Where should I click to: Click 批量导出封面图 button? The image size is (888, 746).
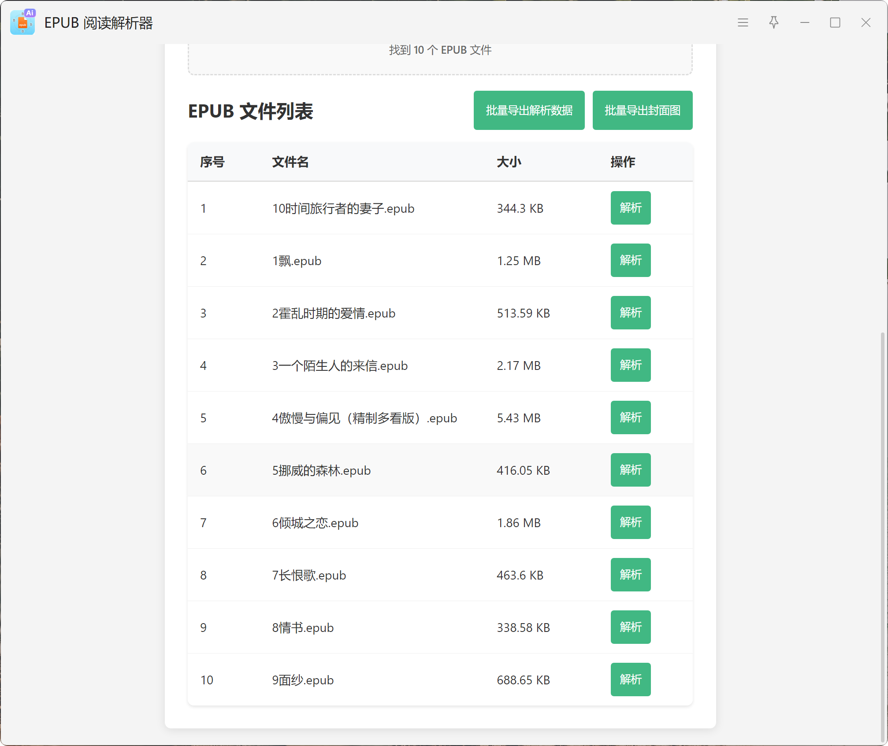pos(642,110)
